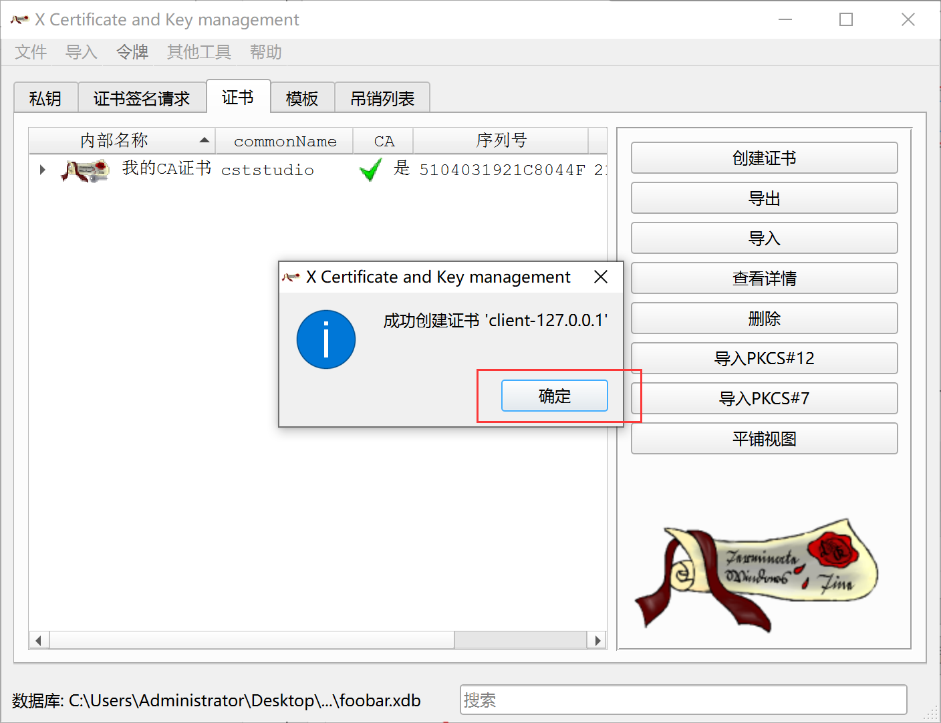This screenshot has width=941, height=723.
Task: Click the scroll-right arrow of horizontal scrollbar
Action: [x=597, y=640]
